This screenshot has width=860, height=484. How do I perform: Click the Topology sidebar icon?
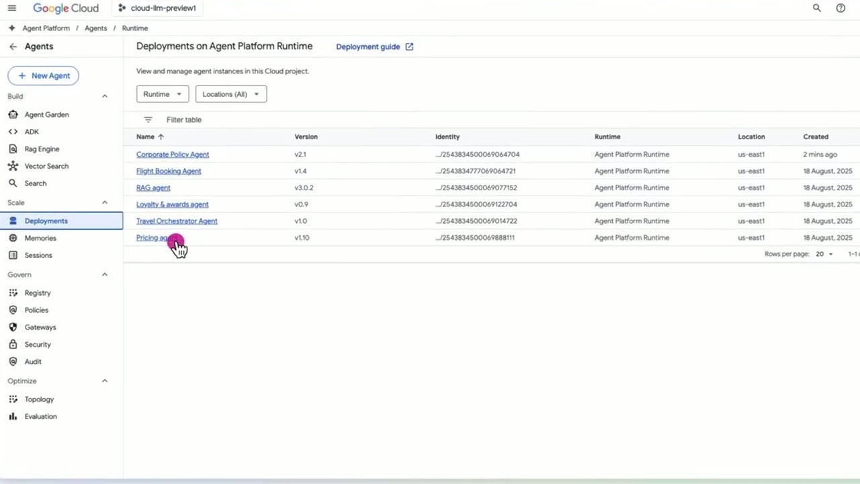(x=13, y=399)
